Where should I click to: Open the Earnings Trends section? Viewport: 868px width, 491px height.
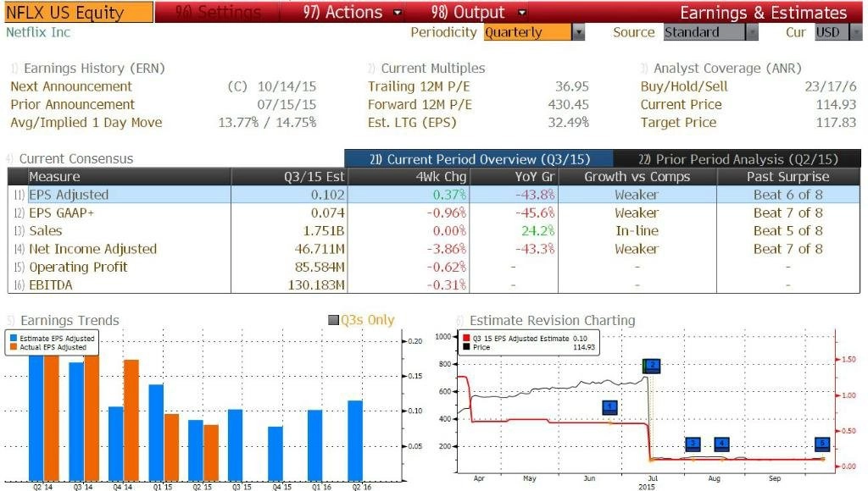(70, 320)
